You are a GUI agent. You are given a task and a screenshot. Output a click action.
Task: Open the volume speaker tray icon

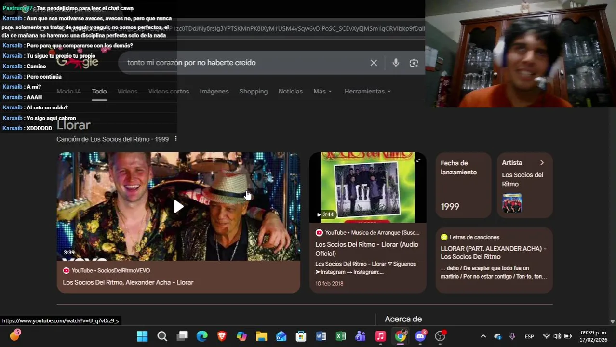click(557, 336)
